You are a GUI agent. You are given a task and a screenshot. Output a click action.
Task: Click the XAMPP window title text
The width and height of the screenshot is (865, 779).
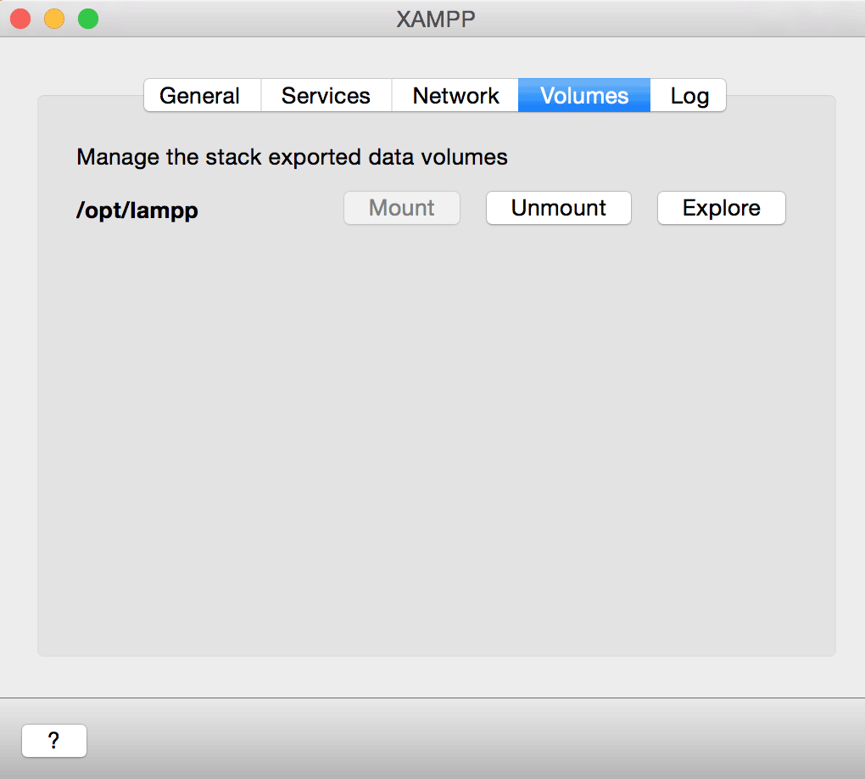436,19
